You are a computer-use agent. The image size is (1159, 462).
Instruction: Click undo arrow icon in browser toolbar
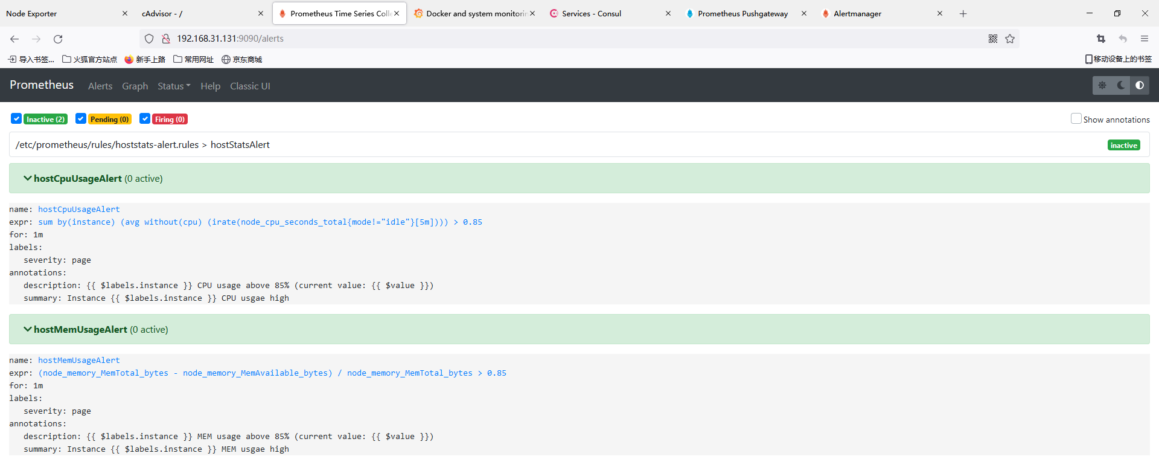[1123, 39]
